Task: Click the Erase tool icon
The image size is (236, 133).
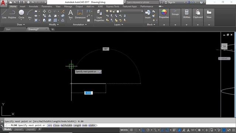Action: point(63,11)
